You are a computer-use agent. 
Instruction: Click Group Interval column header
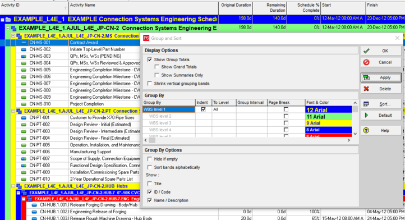coord(251,103)
